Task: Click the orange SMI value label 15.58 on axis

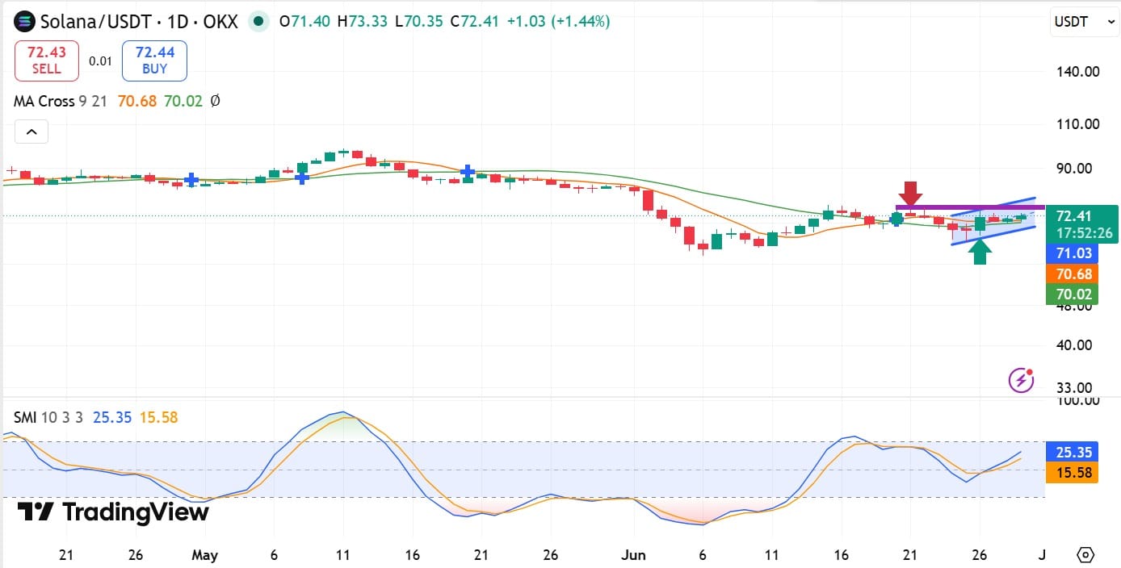Action: pos(1073,473)
